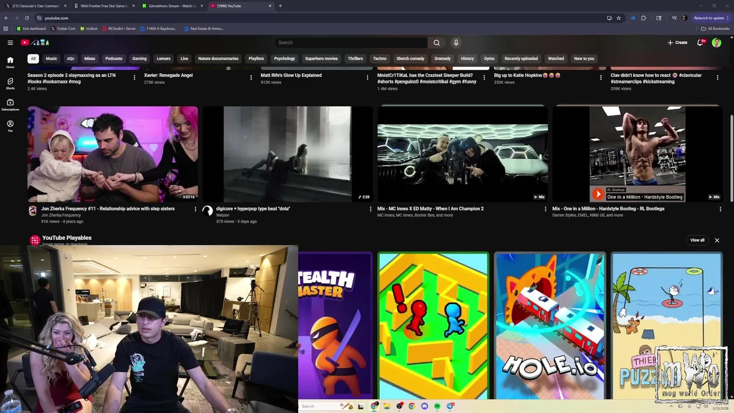Open options for Matt Rife's Glow Up video
This screenshot has height=413, width=734.
(368, 77)
